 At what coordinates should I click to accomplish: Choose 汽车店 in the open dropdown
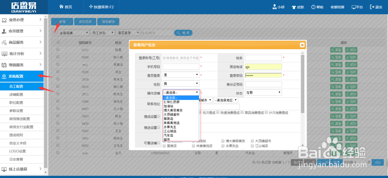point(181,135)
